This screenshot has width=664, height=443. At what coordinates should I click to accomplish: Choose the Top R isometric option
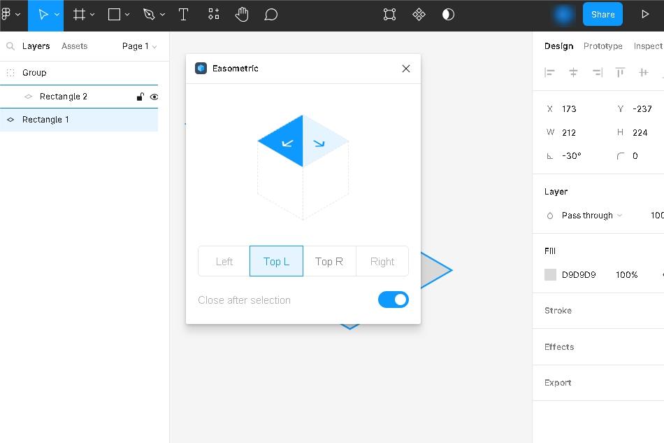tap(329, 261)
